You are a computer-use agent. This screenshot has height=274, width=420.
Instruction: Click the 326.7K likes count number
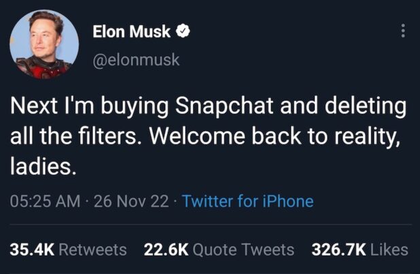tap(338, 250)
